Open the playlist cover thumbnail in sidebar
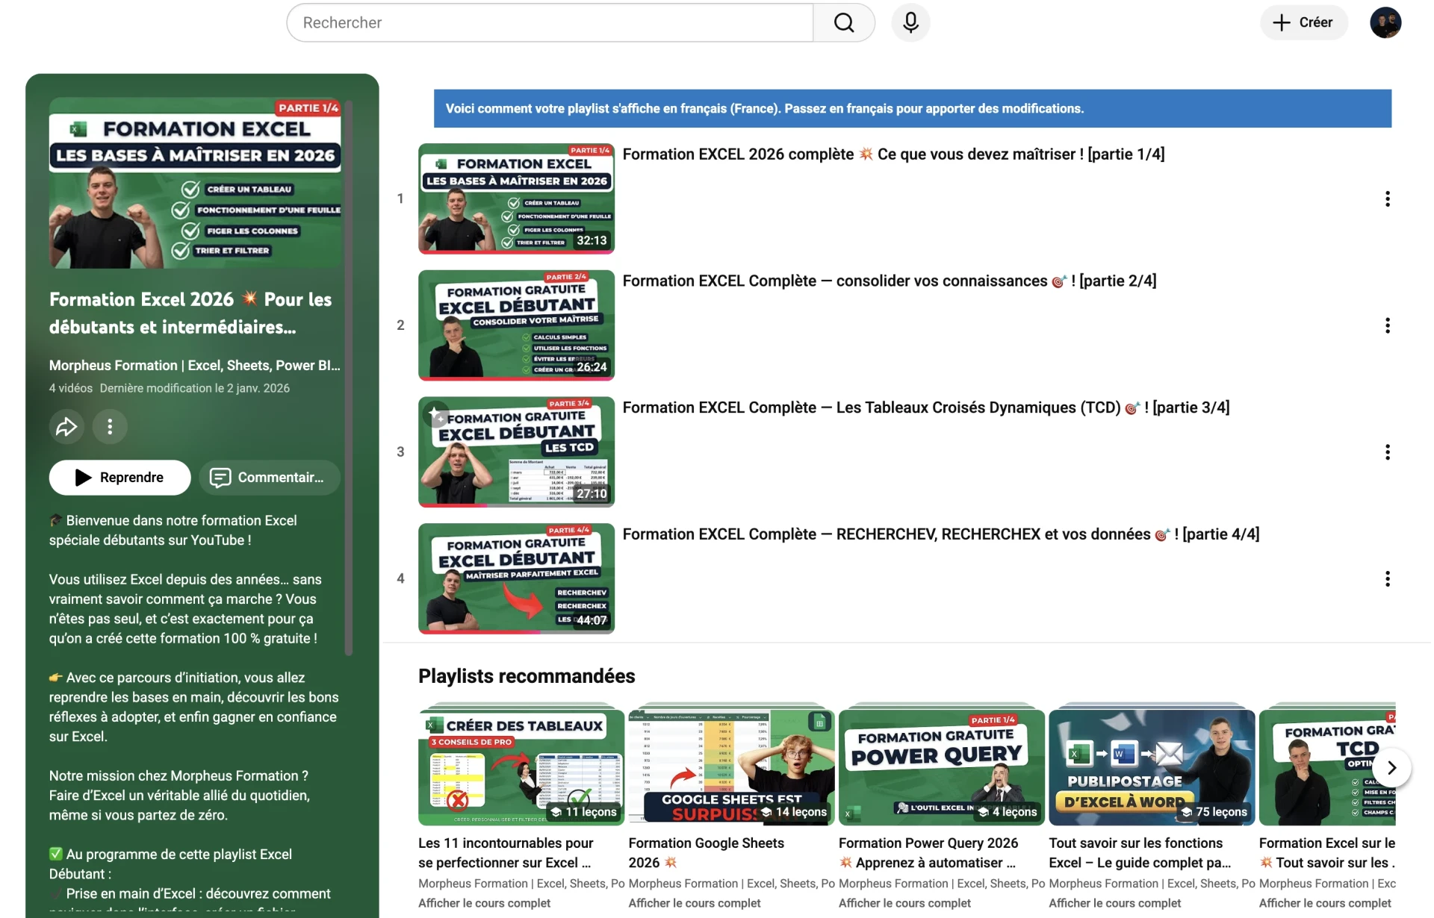 click(x=195, y=183)
